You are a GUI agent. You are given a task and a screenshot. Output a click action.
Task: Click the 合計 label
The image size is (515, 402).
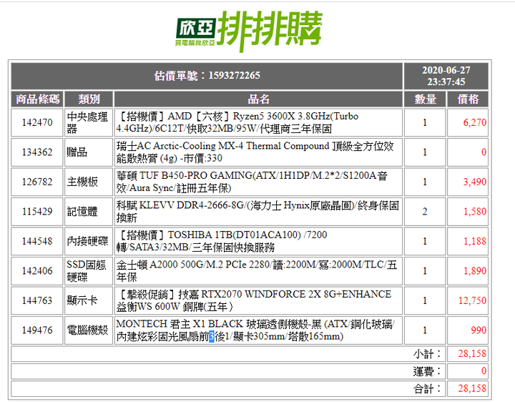(x=427, y=389)
